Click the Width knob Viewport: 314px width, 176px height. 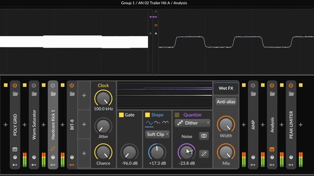point(226,124)
